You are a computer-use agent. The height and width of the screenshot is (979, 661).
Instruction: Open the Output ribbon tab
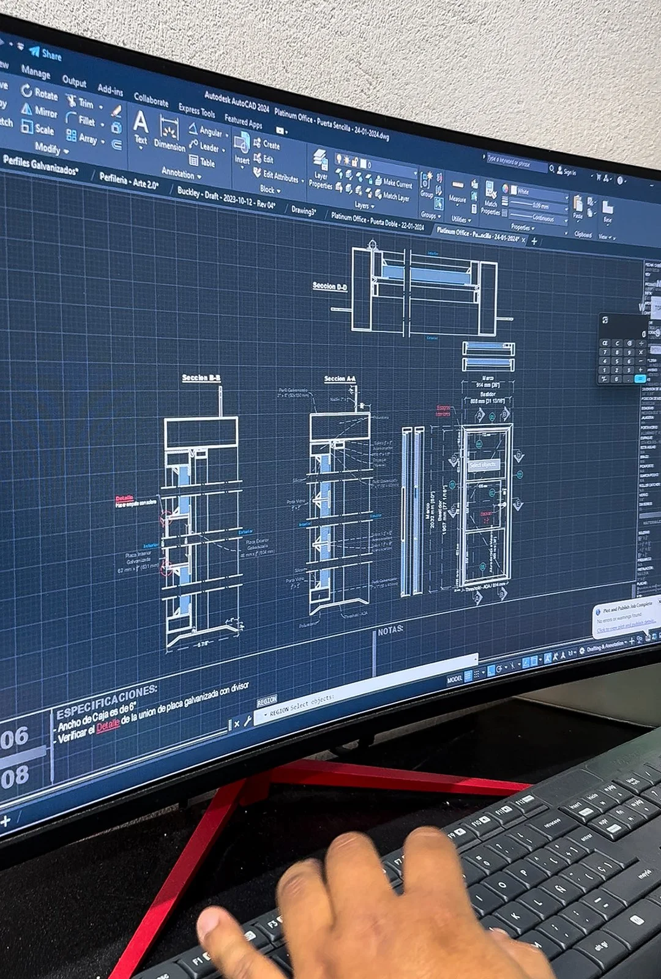[x=74, y=81]
